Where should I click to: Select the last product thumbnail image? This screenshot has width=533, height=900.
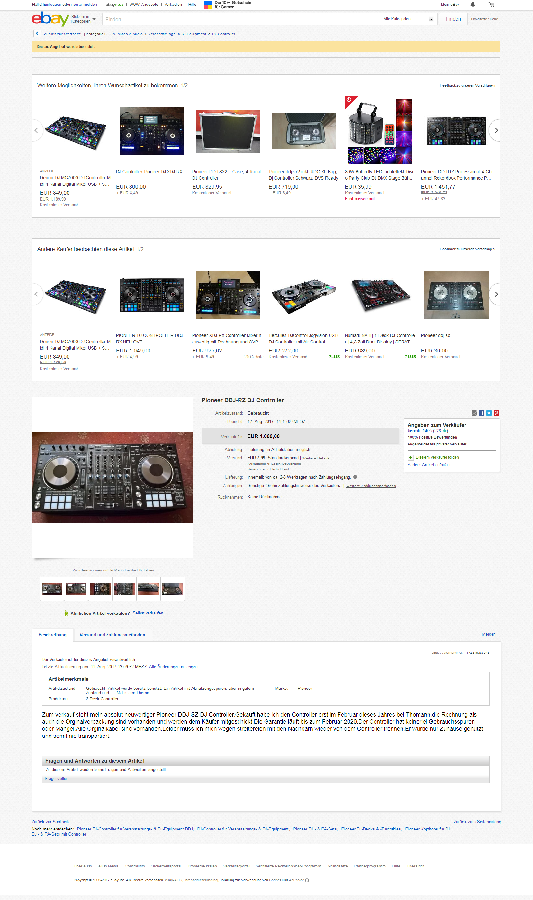coord(172,589)
